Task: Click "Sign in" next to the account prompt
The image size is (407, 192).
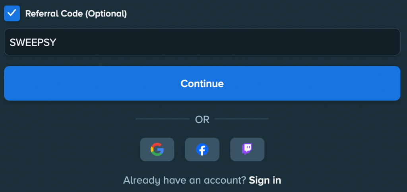Action: click(x=265, y=180)
